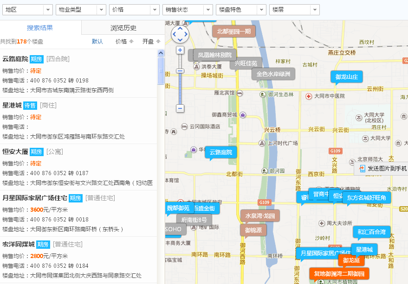Click the map zoom level slider handle
Screen dimensions: 408x284
click(x=180, y=71)
